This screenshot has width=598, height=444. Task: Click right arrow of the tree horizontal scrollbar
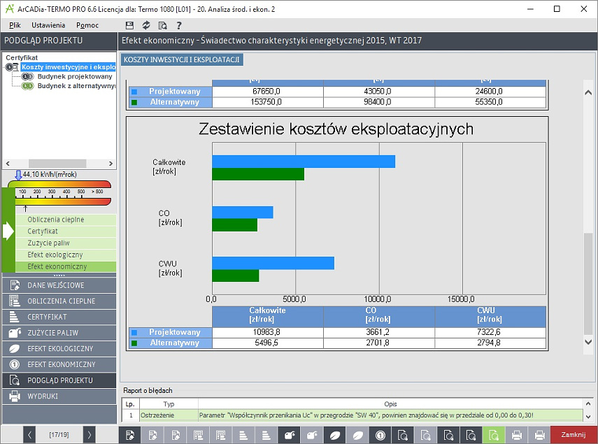tap(111, 164)
